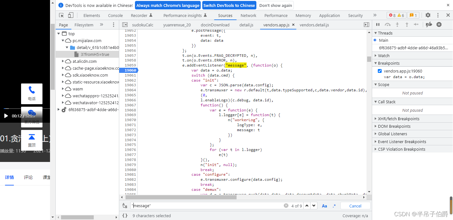Screen dimensions: 453x220
Task: Open DevTools settings gear
Action: click(x=428, y=15)
